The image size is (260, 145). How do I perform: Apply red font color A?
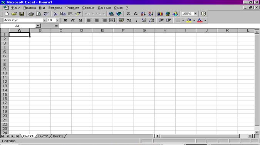pos(200,20)
